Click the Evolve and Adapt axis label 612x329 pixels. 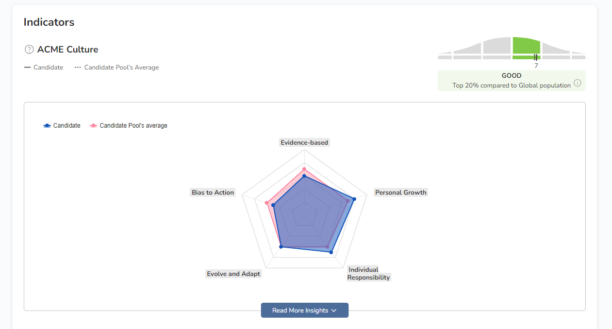click(234, 274)
